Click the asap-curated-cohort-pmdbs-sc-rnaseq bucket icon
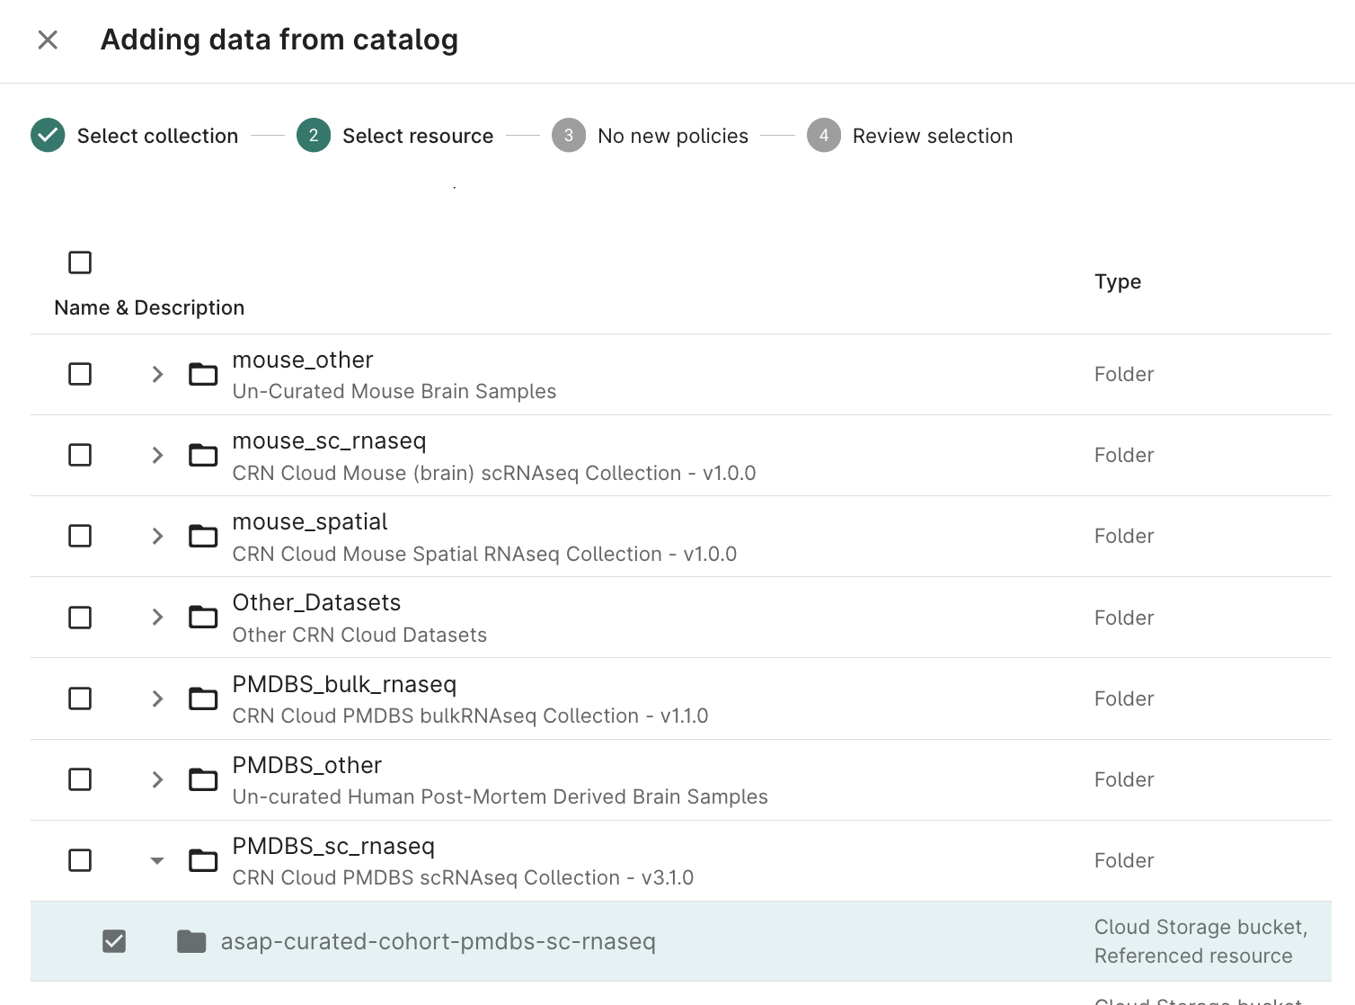The image size is (1355, 1005). pyautogui.click(x=191, y=941)
